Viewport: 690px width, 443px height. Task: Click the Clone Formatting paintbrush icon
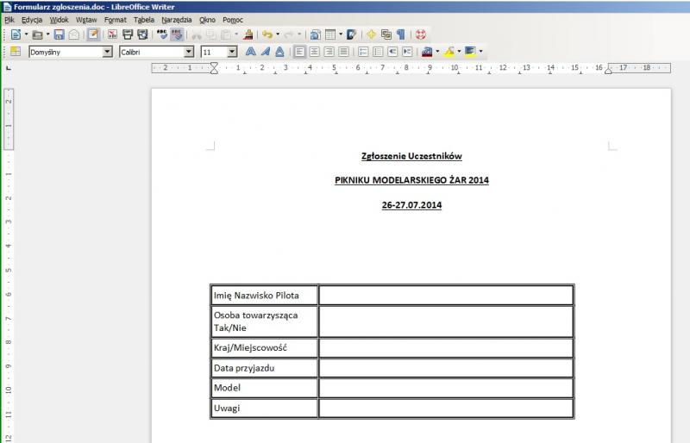click(x=248, y=34)
